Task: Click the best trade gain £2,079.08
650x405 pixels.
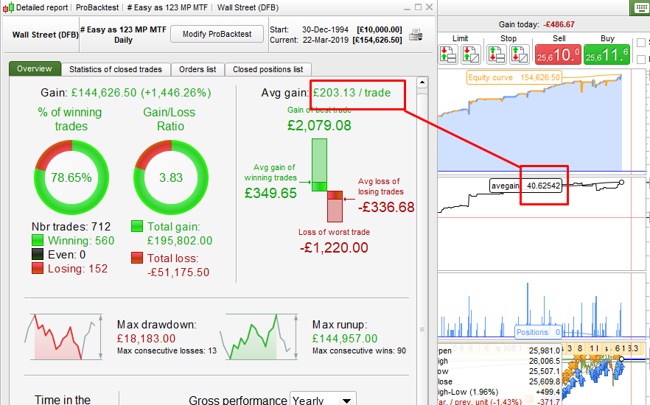Action: point(319,125)
